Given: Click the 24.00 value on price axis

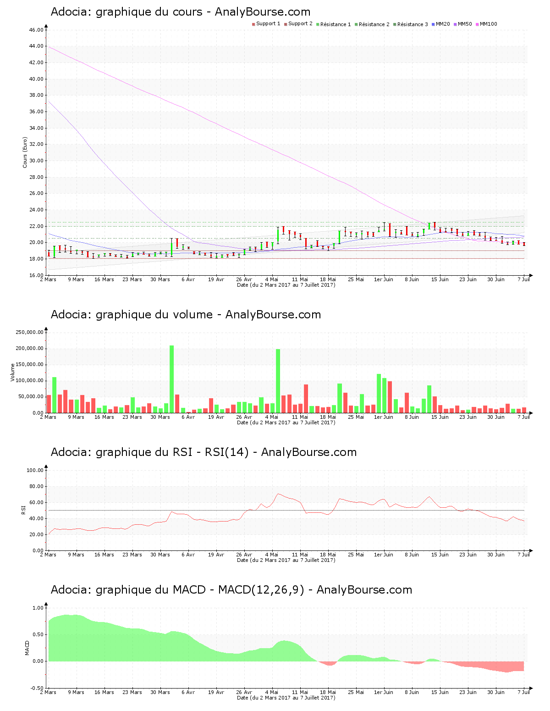Looking at the screenshot, I should [36, 210].
